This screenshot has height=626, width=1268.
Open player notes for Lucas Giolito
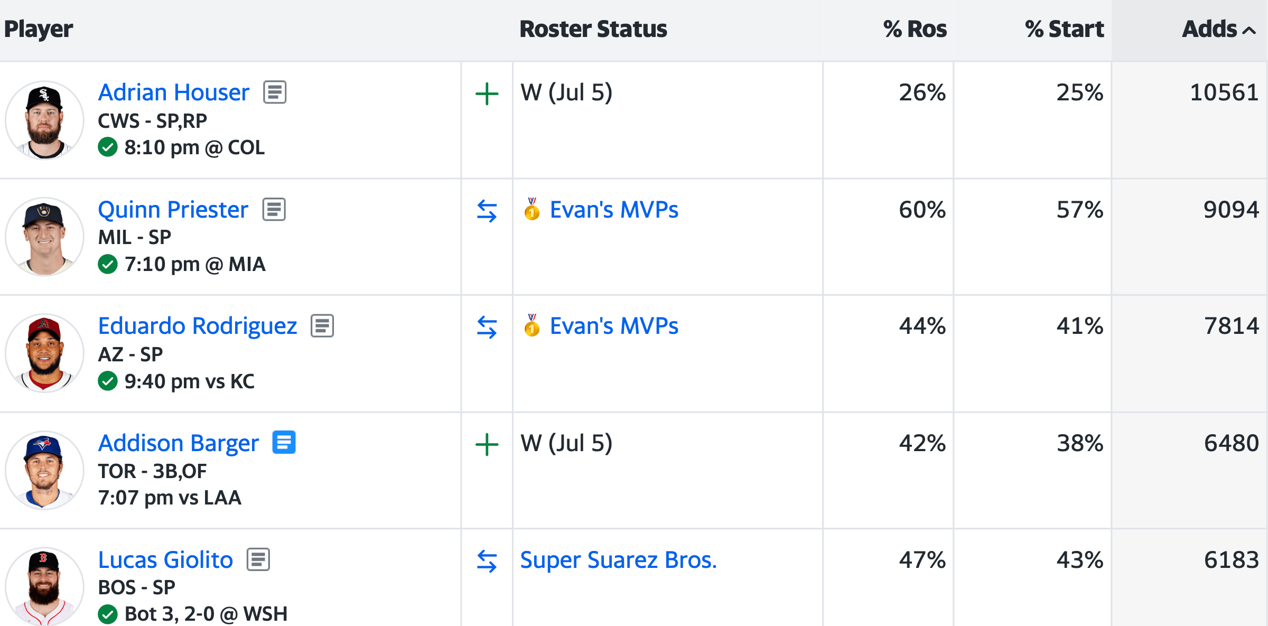(258, 560)
